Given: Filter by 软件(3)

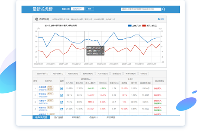Looking at the screenshot, I should coord(143,74).
